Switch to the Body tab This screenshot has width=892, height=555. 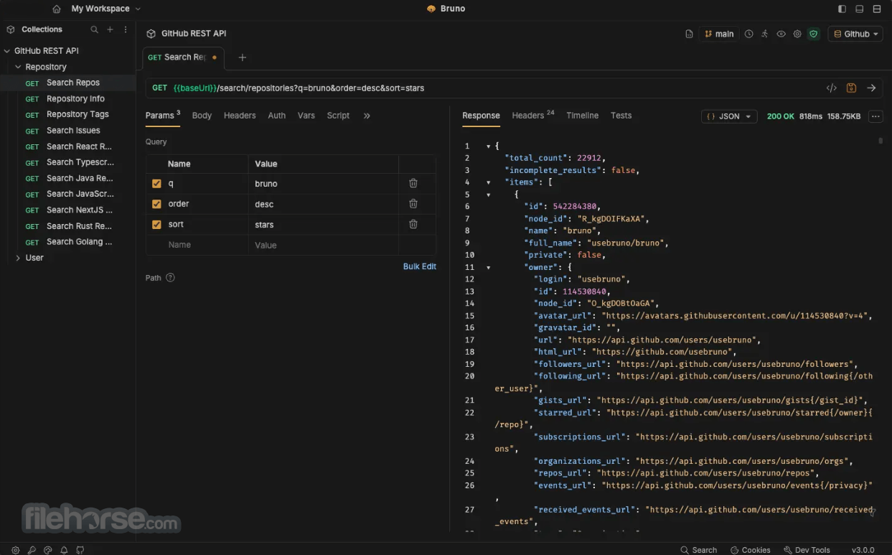click(202, 116)
